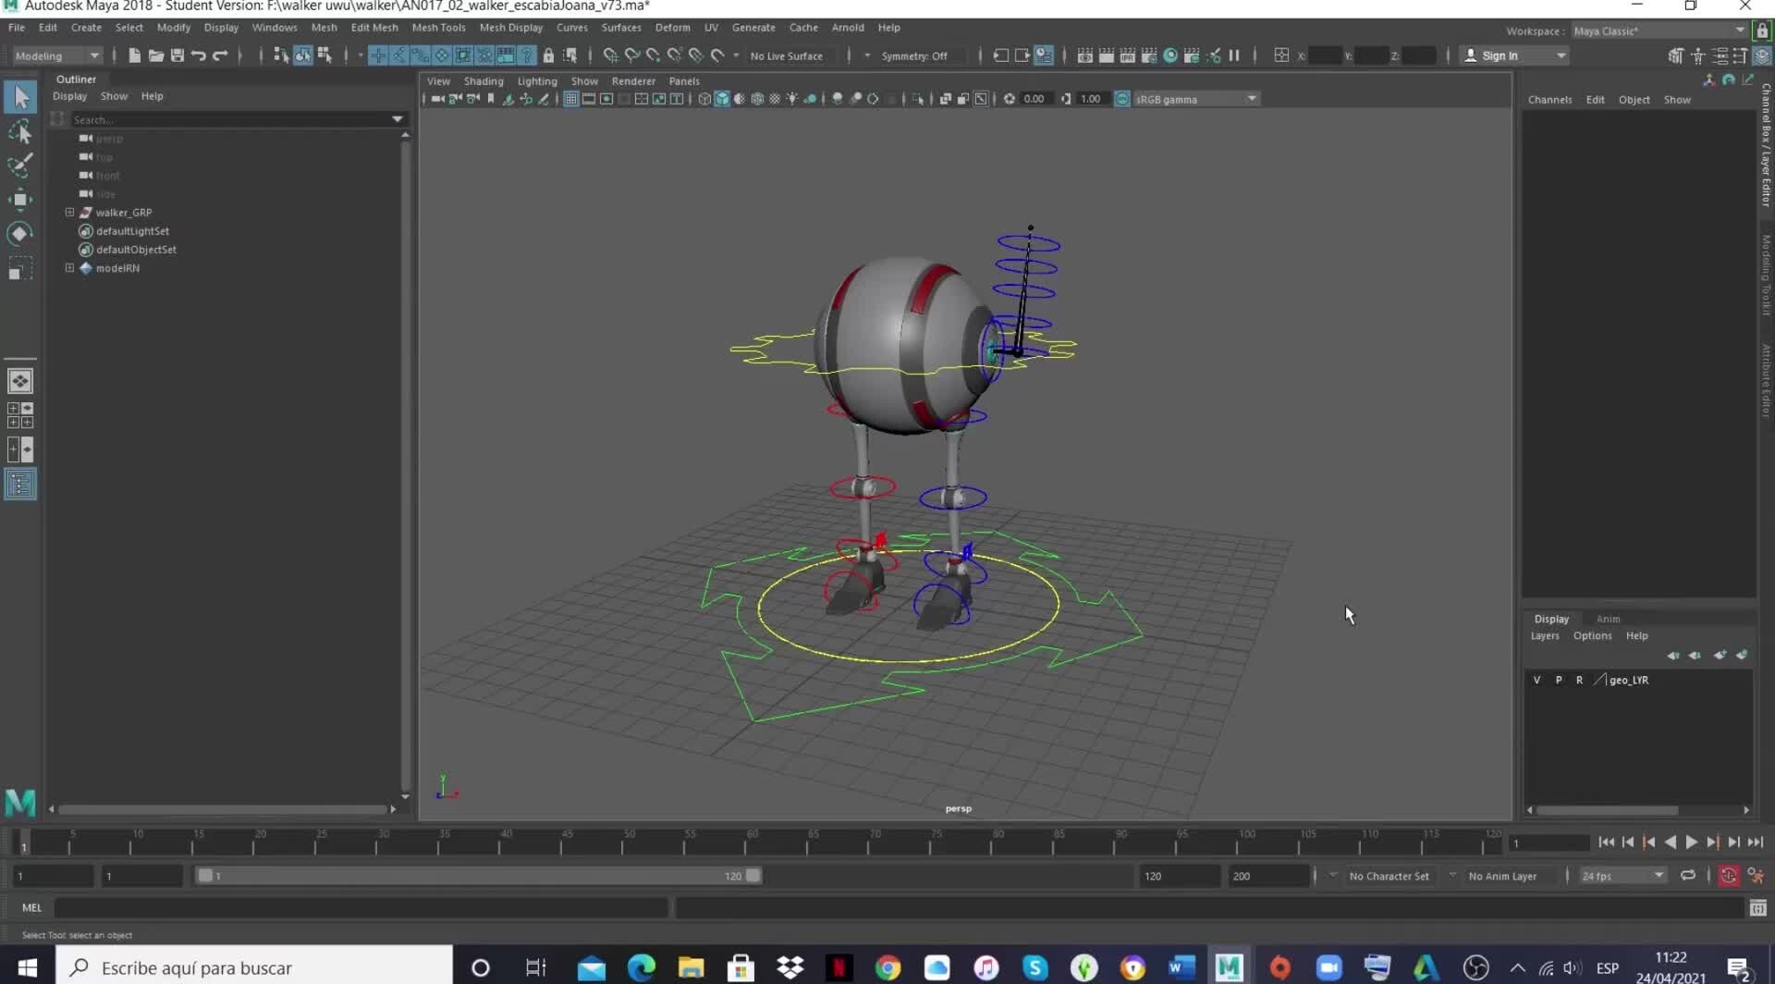The height and width of the screenshot is (984, 1775).
Task: Switch to the Anim tab
Action: [x=1608, y=619]
